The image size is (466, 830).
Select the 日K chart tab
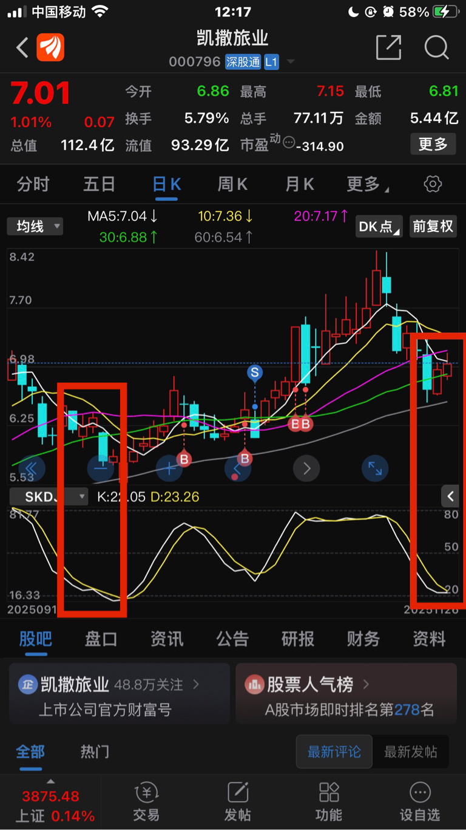click(x=166, y=184)
